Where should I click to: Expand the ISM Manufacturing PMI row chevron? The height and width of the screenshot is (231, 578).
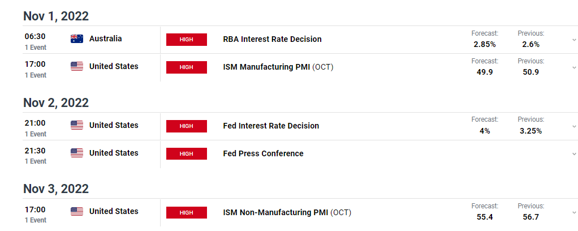click(x=574, y=67)
